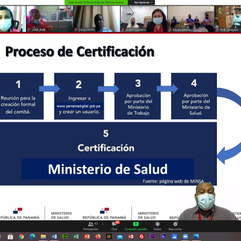This screenshot has height=241, width=241.
Task: Switch to the Zoom taskbar icon
Action: tap(185, 237)
